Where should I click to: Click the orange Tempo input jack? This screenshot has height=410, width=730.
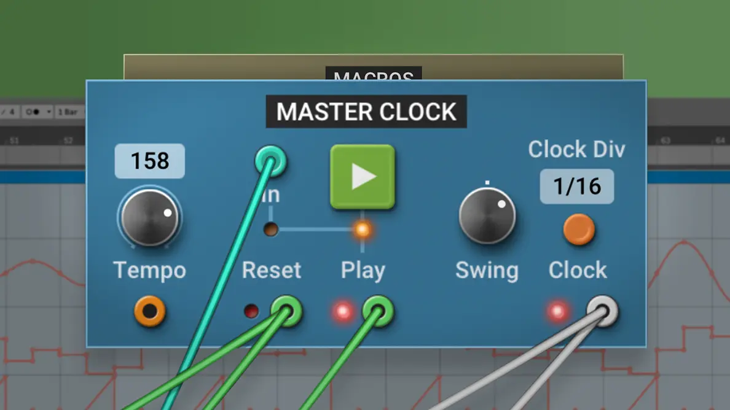[150, 311]
